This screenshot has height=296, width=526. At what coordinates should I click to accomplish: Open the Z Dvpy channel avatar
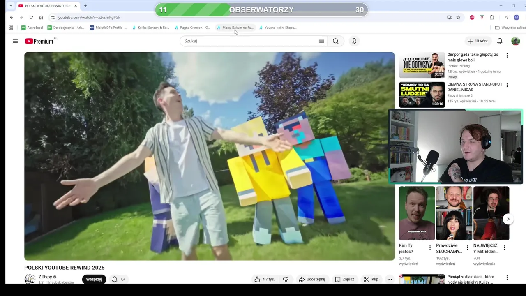(30, 279)
